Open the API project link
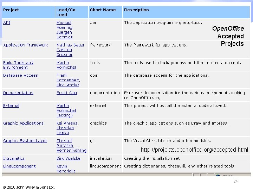253x190 pixels. click(x=7, y=23)
